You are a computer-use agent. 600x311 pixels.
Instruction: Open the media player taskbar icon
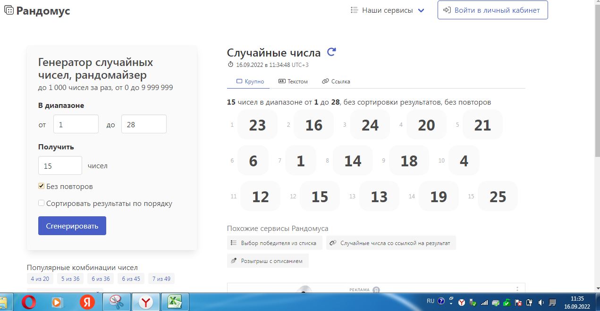[57, 302]
